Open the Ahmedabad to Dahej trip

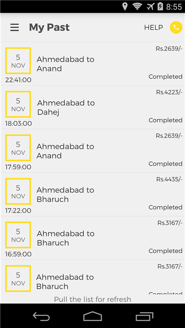click(x=92, y=108)
